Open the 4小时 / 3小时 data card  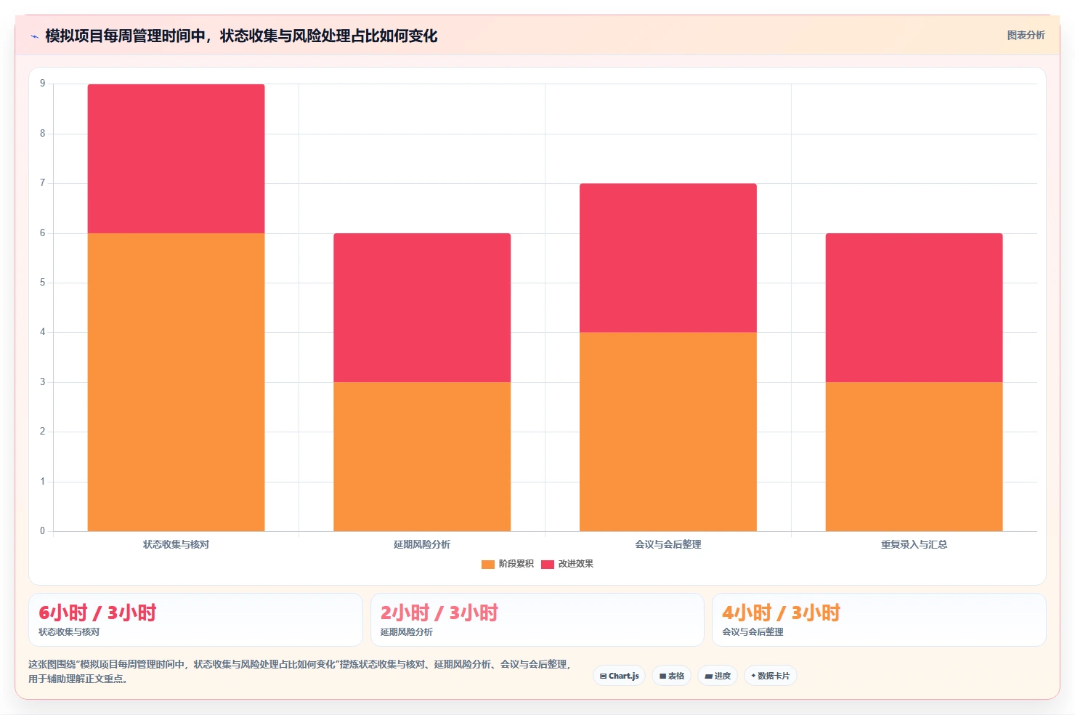point(879,620)
